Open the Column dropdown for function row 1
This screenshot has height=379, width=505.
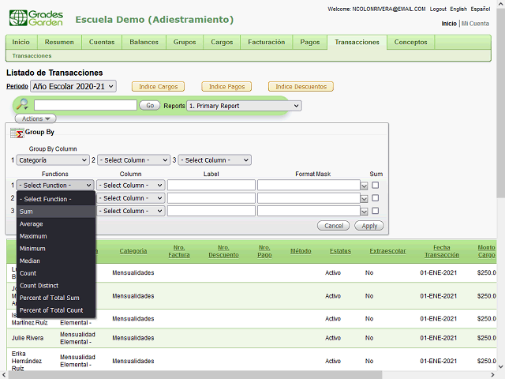[x=130, y=186]
